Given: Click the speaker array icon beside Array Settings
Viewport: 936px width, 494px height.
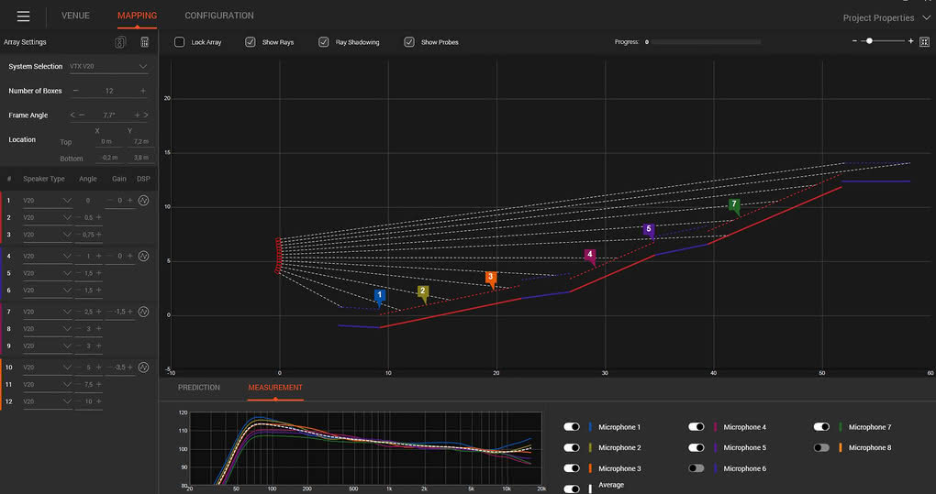Looking at the screenshot, I should pos(120,42).
